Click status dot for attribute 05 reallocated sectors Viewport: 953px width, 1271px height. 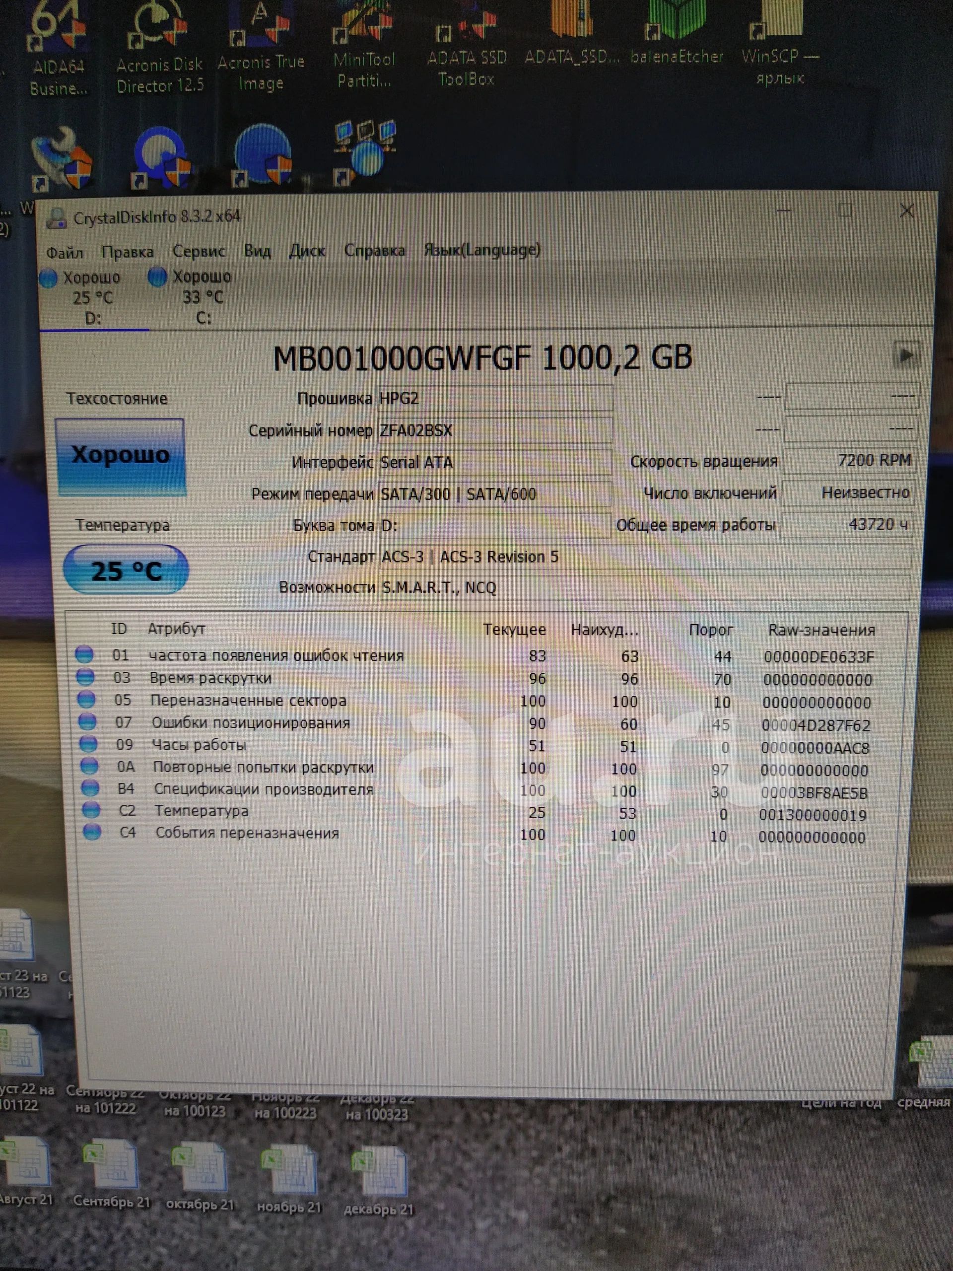tap(87, 699)
